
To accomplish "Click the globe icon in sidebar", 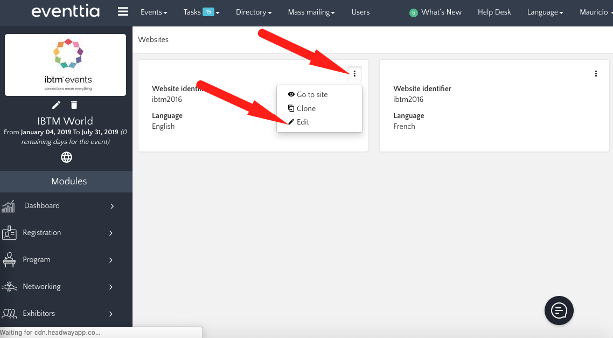I will pyautogui.click(x=66, y=157).
